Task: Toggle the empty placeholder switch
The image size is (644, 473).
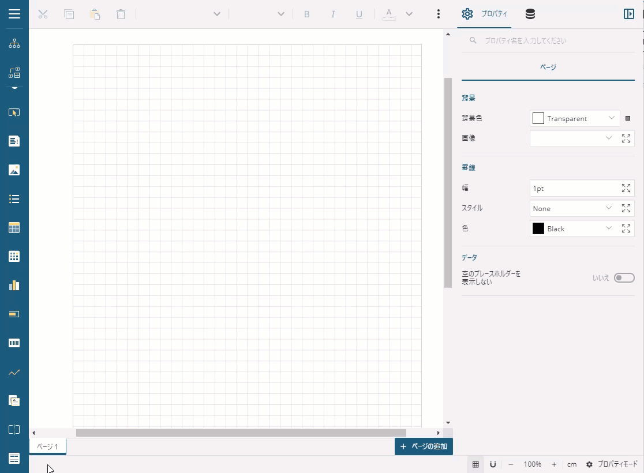Action: [x=624, y=278]
